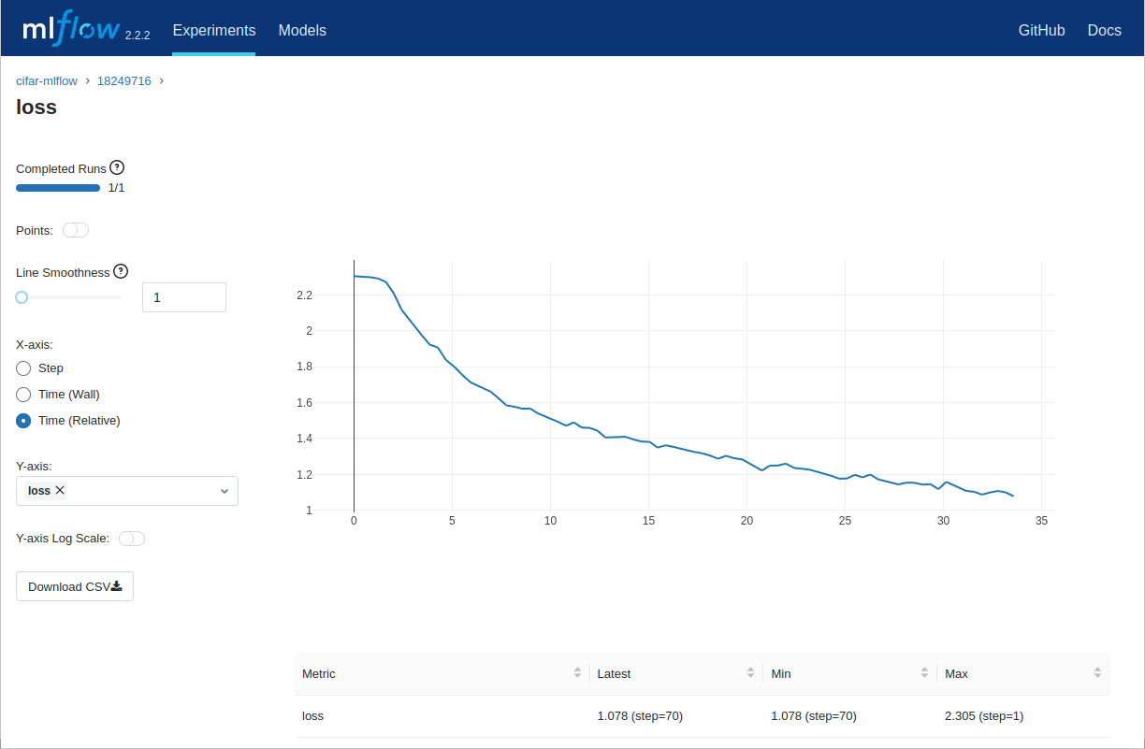Select the Step X-axis option

pyautogui.click(x=24, y=368)
